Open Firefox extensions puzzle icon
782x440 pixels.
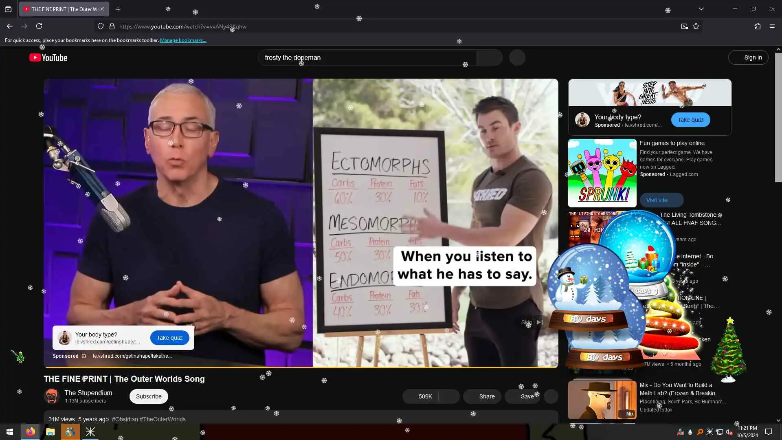[x=758, y=26]
